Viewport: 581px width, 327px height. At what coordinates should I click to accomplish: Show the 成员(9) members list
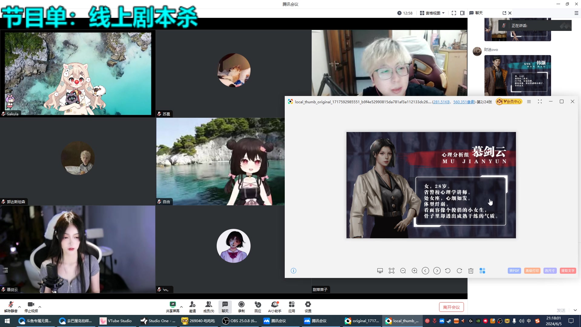pyautogui.click(x=208, y=307)
